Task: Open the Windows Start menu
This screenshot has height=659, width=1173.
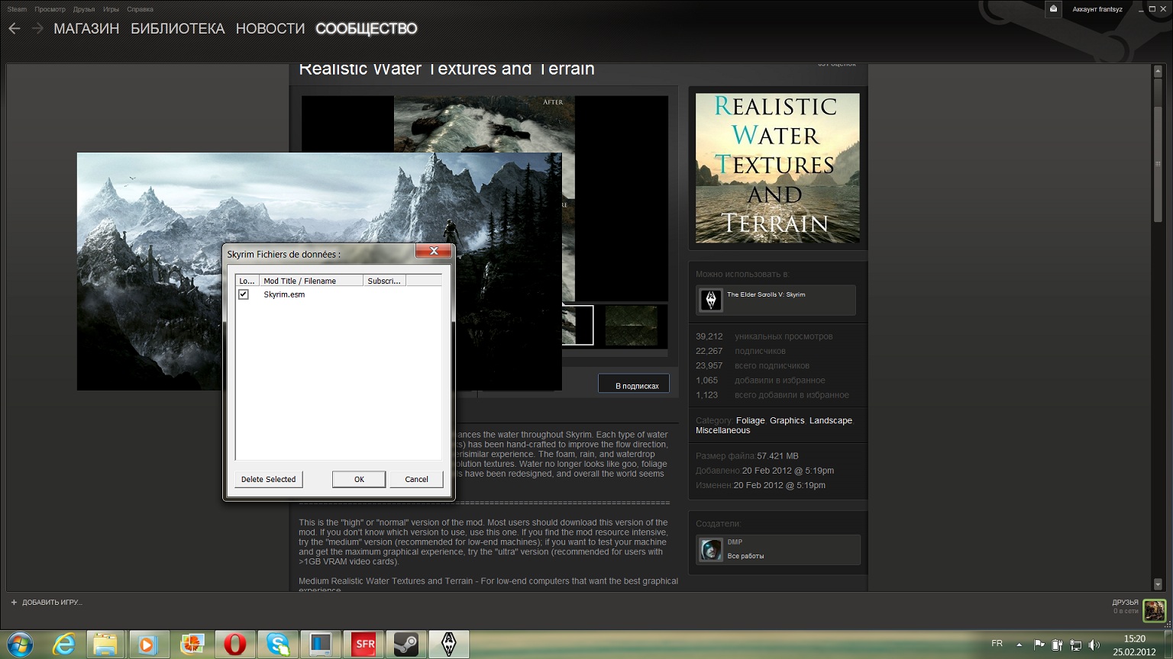Action: click(x=19, y=645)
